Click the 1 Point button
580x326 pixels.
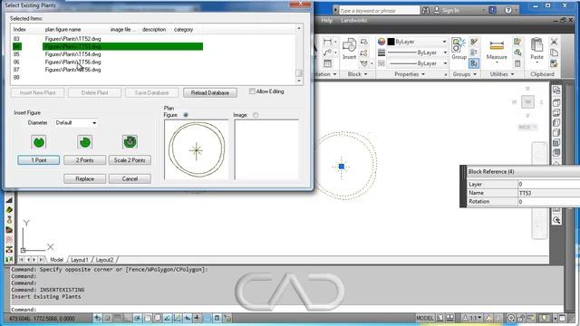click(x=38, y=160)
